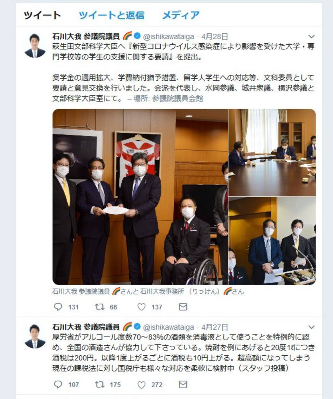This screenshot has height=399, width=333.
Task: Click the profile avatar on the first tweet
Action: coord(35,46)
